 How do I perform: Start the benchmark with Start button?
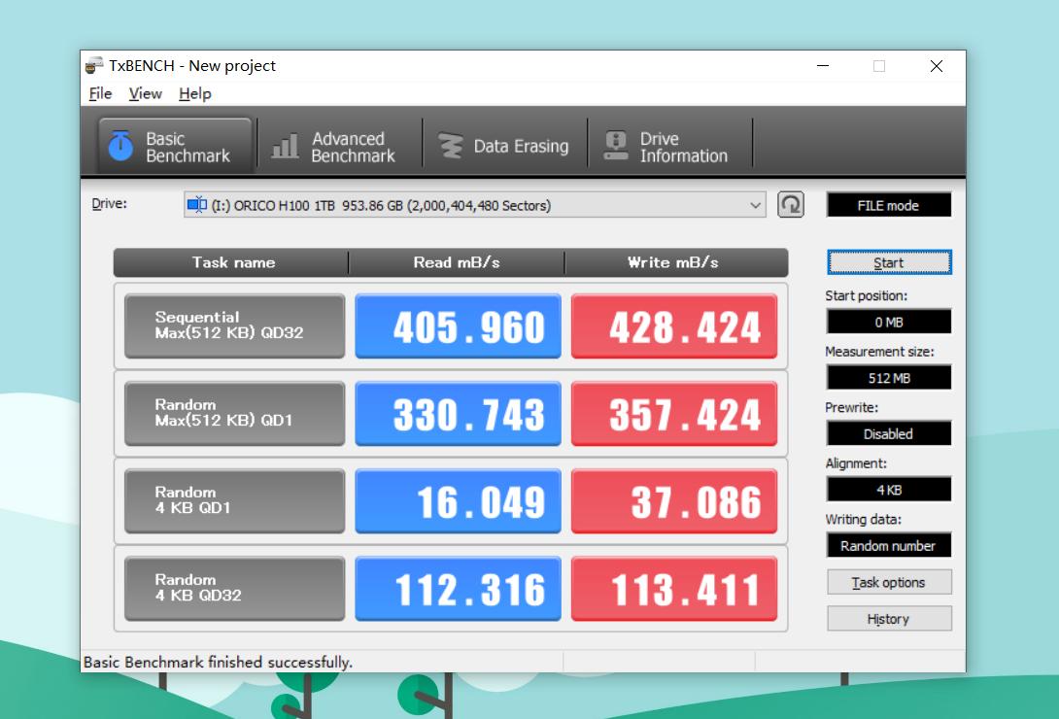click(888, 262)
